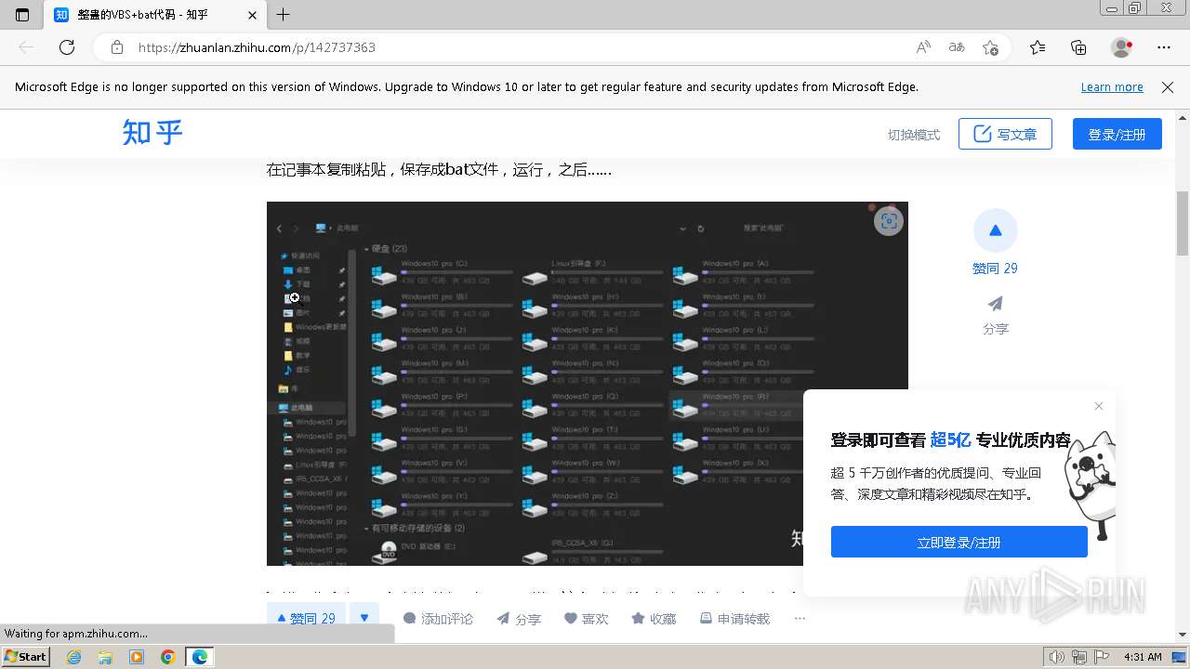Click the 赞同 29 button at bottom
The width and height of the screenshot is (1190, 669).
(307, 618)
